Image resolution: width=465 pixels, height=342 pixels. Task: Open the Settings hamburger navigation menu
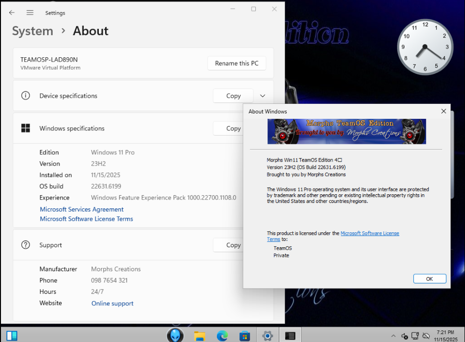point(30,13)
